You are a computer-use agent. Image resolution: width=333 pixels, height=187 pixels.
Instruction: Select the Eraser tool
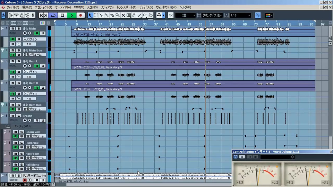tap(112, 15)
